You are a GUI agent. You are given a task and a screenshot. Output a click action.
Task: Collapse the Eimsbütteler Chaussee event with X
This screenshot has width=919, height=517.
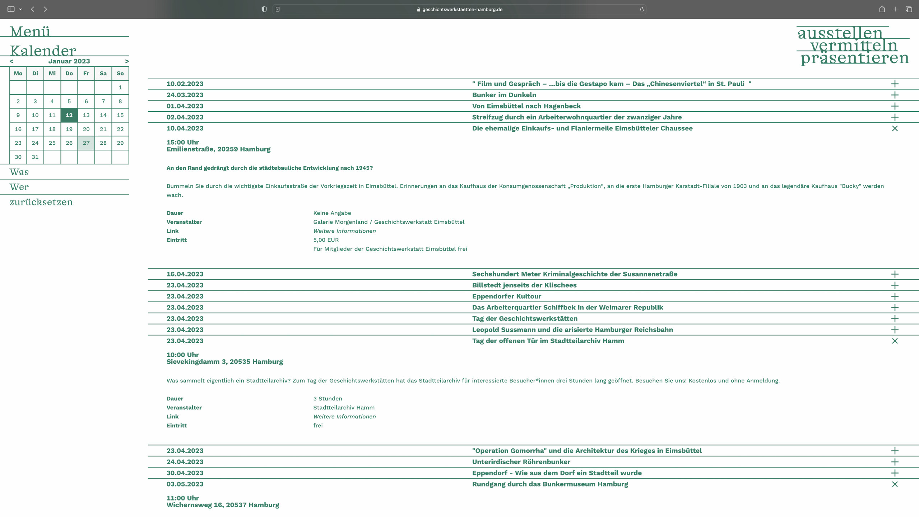(x=895, y=129)
